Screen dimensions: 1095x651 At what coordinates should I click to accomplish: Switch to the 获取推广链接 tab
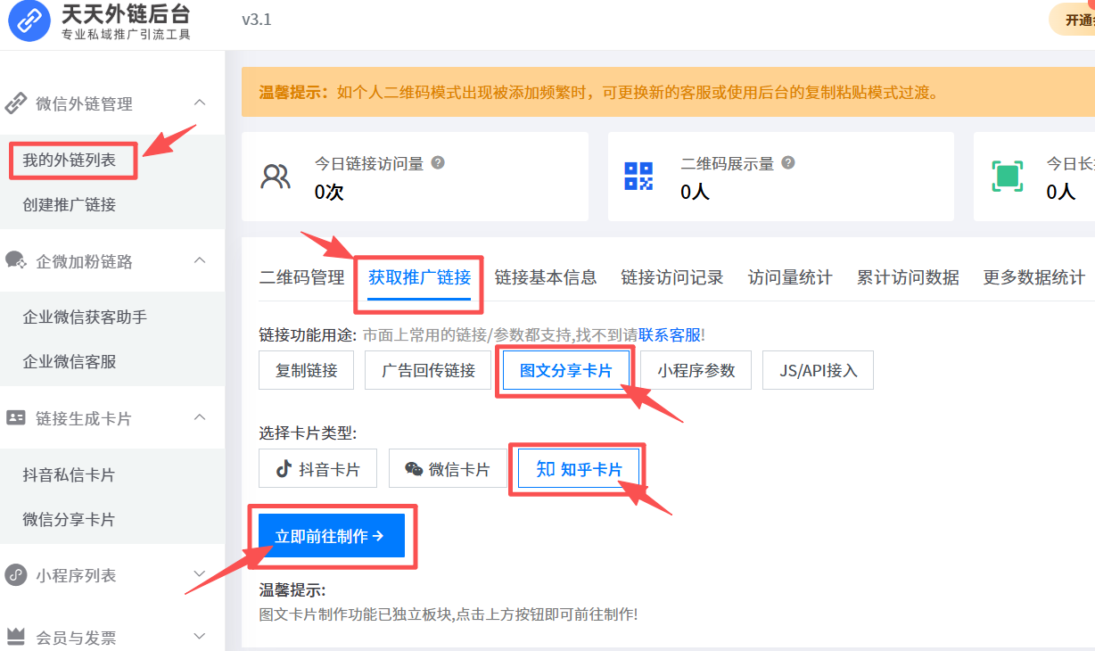point(419,277)
